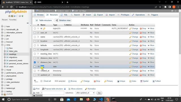Viewport: 181px width, 102px height.
Task: Open the Operations tab
Action: 138,15
